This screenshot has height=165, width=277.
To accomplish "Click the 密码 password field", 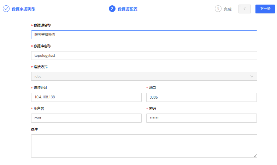I will pyautogui.click(x=201, y=118).
